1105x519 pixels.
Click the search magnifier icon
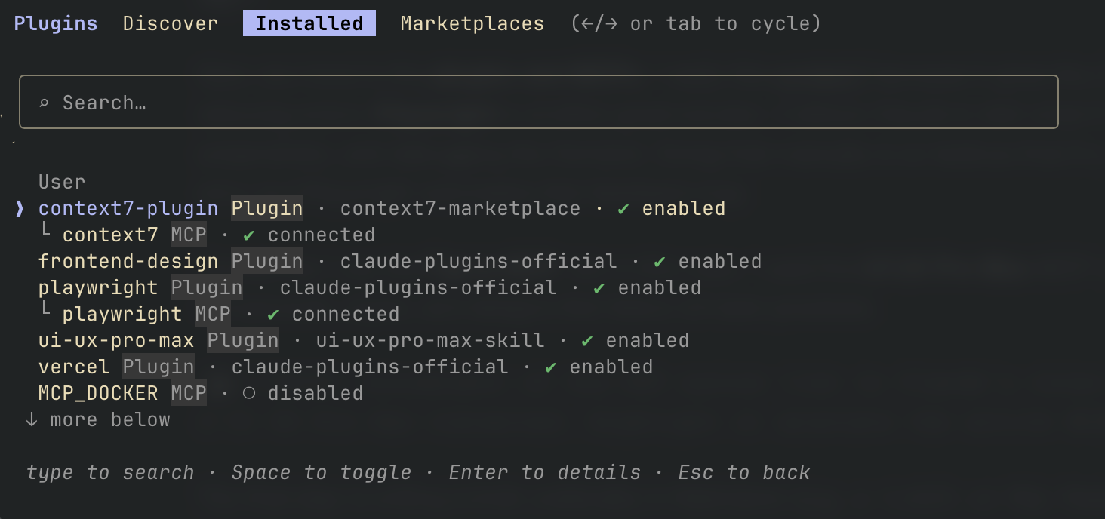[x=44, y=103]
